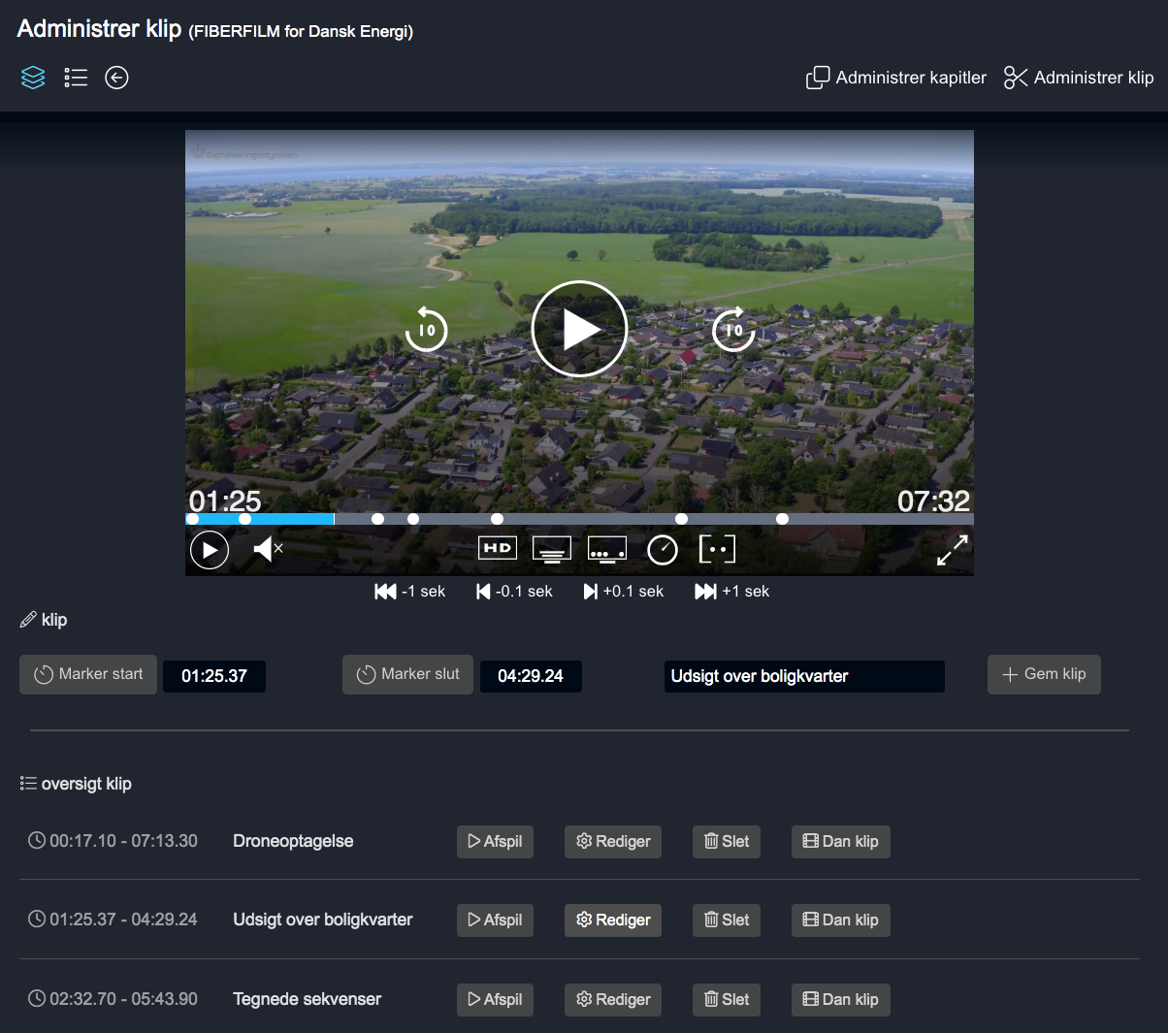Click the back arrow icon
This screenshot has height=1033, width=1168.
pyautogui.click(x=116, y=77)
